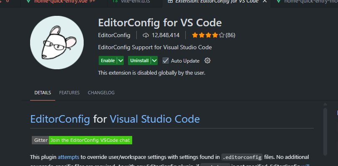
Task: Close the Extension: EditorConfig tab
Action: click(265, 2)
